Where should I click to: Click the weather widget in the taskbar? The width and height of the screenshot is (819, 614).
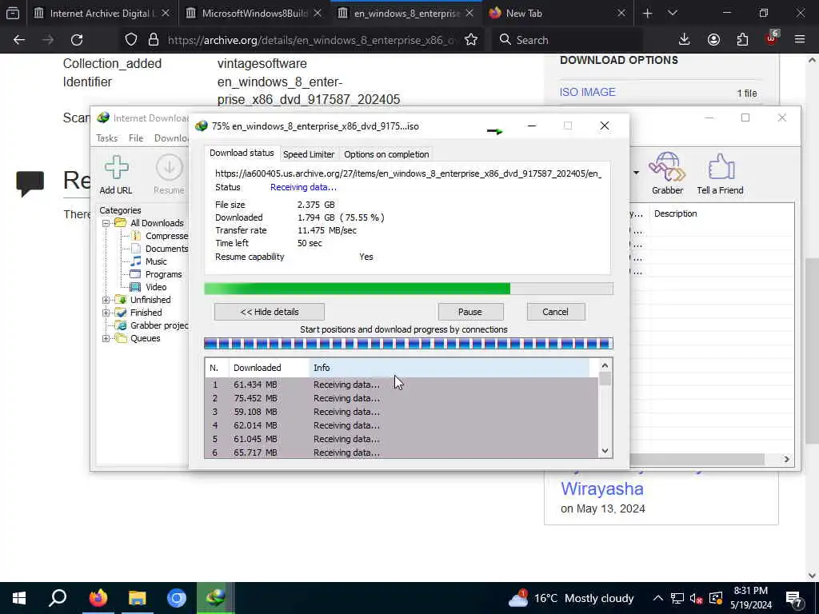coord(571,598)
